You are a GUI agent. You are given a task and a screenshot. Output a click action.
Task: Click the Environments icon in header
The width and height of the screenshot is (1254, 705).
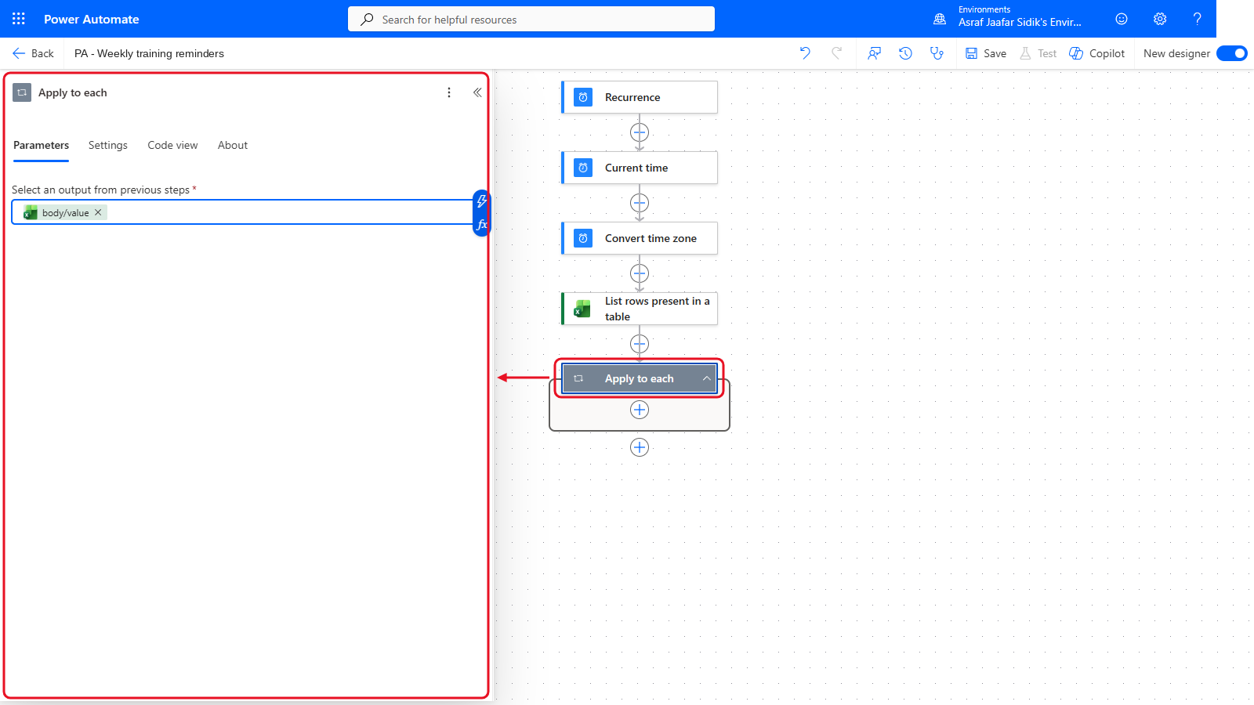coord(940,19)
